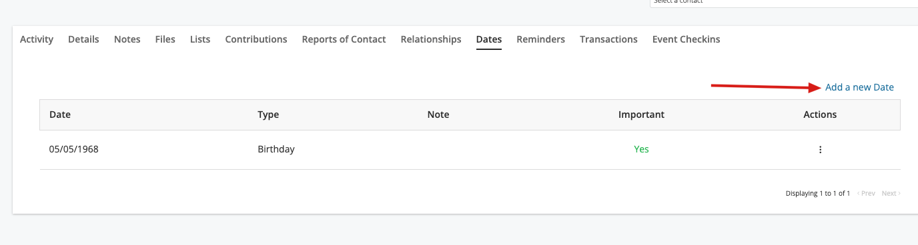Open Reports of Contact tab
The image size is (918, 245).
coord(344,39)
